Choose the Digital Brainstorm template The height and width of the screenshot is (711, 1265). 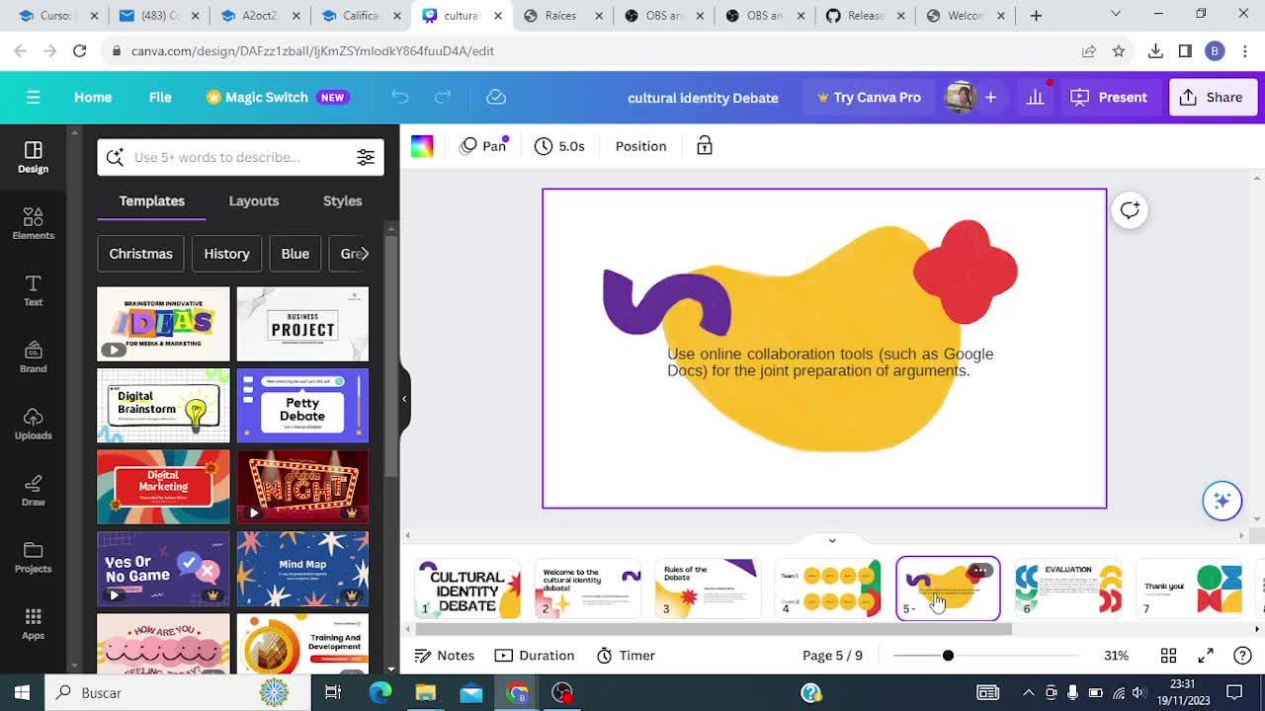pyautogui.click(x=163, y=406)
